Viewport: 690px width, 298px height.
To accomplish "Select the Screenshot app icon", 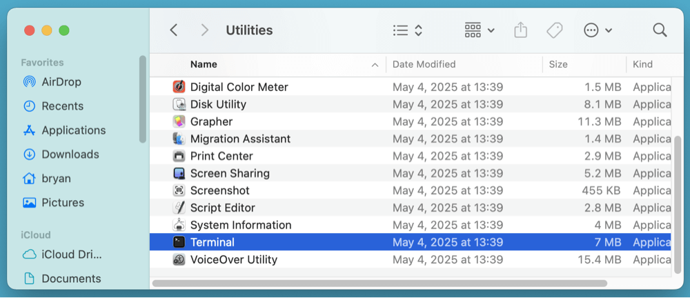I will click(179, 190).
